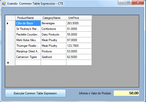Sort by ProductName column header

(x=28, y=18)
